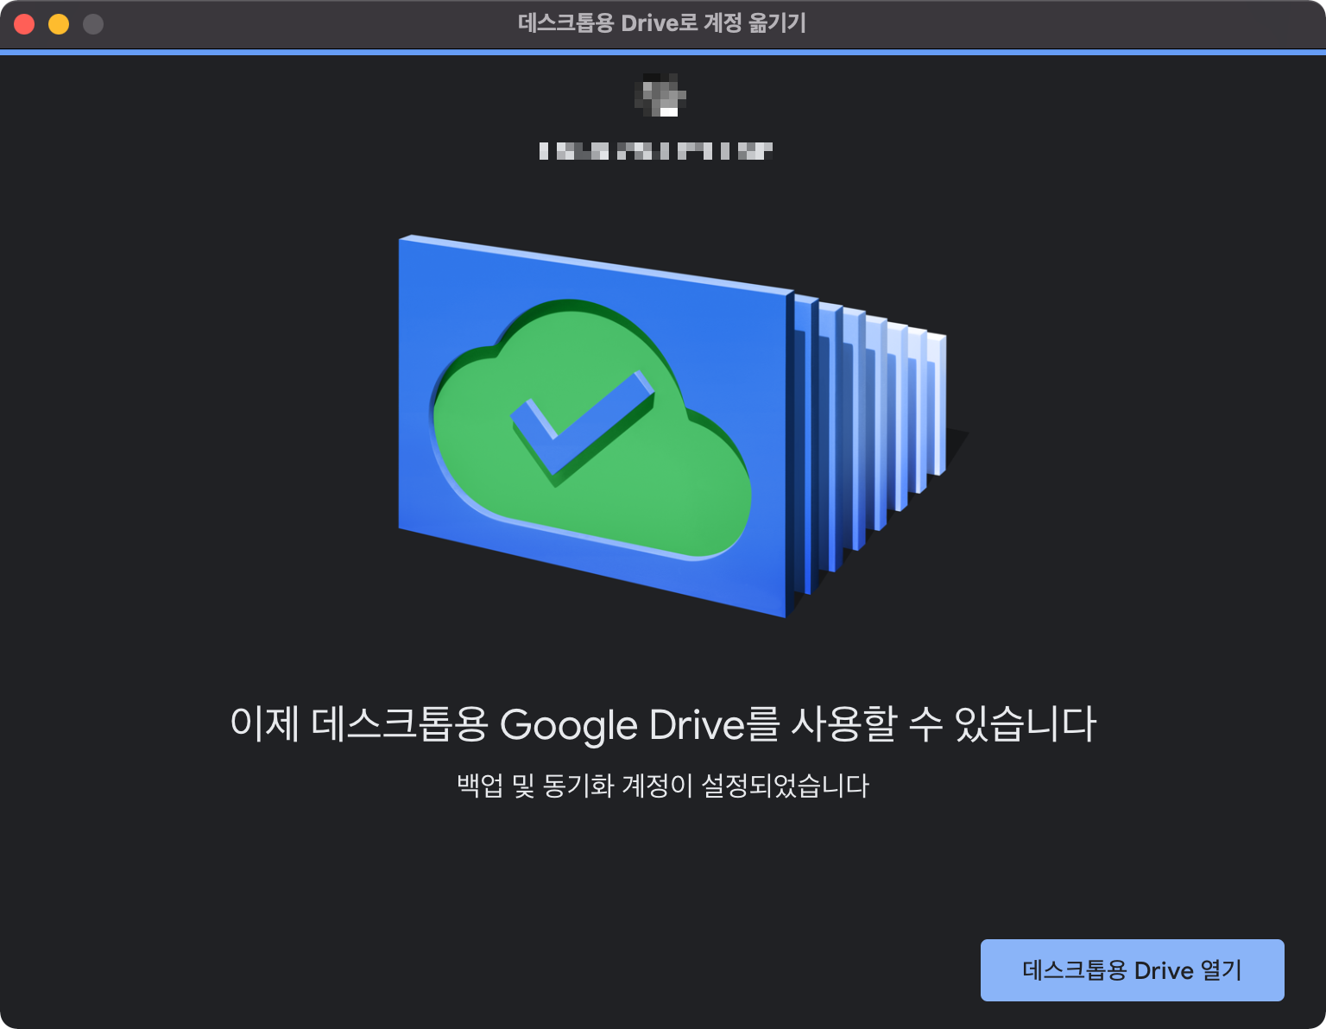Click subtitle '백업 및 동기화 계정이 설정되었습니다'
Viewport: 1326px width, 1029px height.
click(x=663, y=786)
